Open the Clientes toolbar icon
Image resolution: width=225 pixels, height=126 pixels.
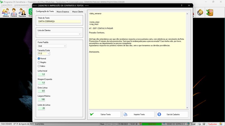tap(6, 12)
